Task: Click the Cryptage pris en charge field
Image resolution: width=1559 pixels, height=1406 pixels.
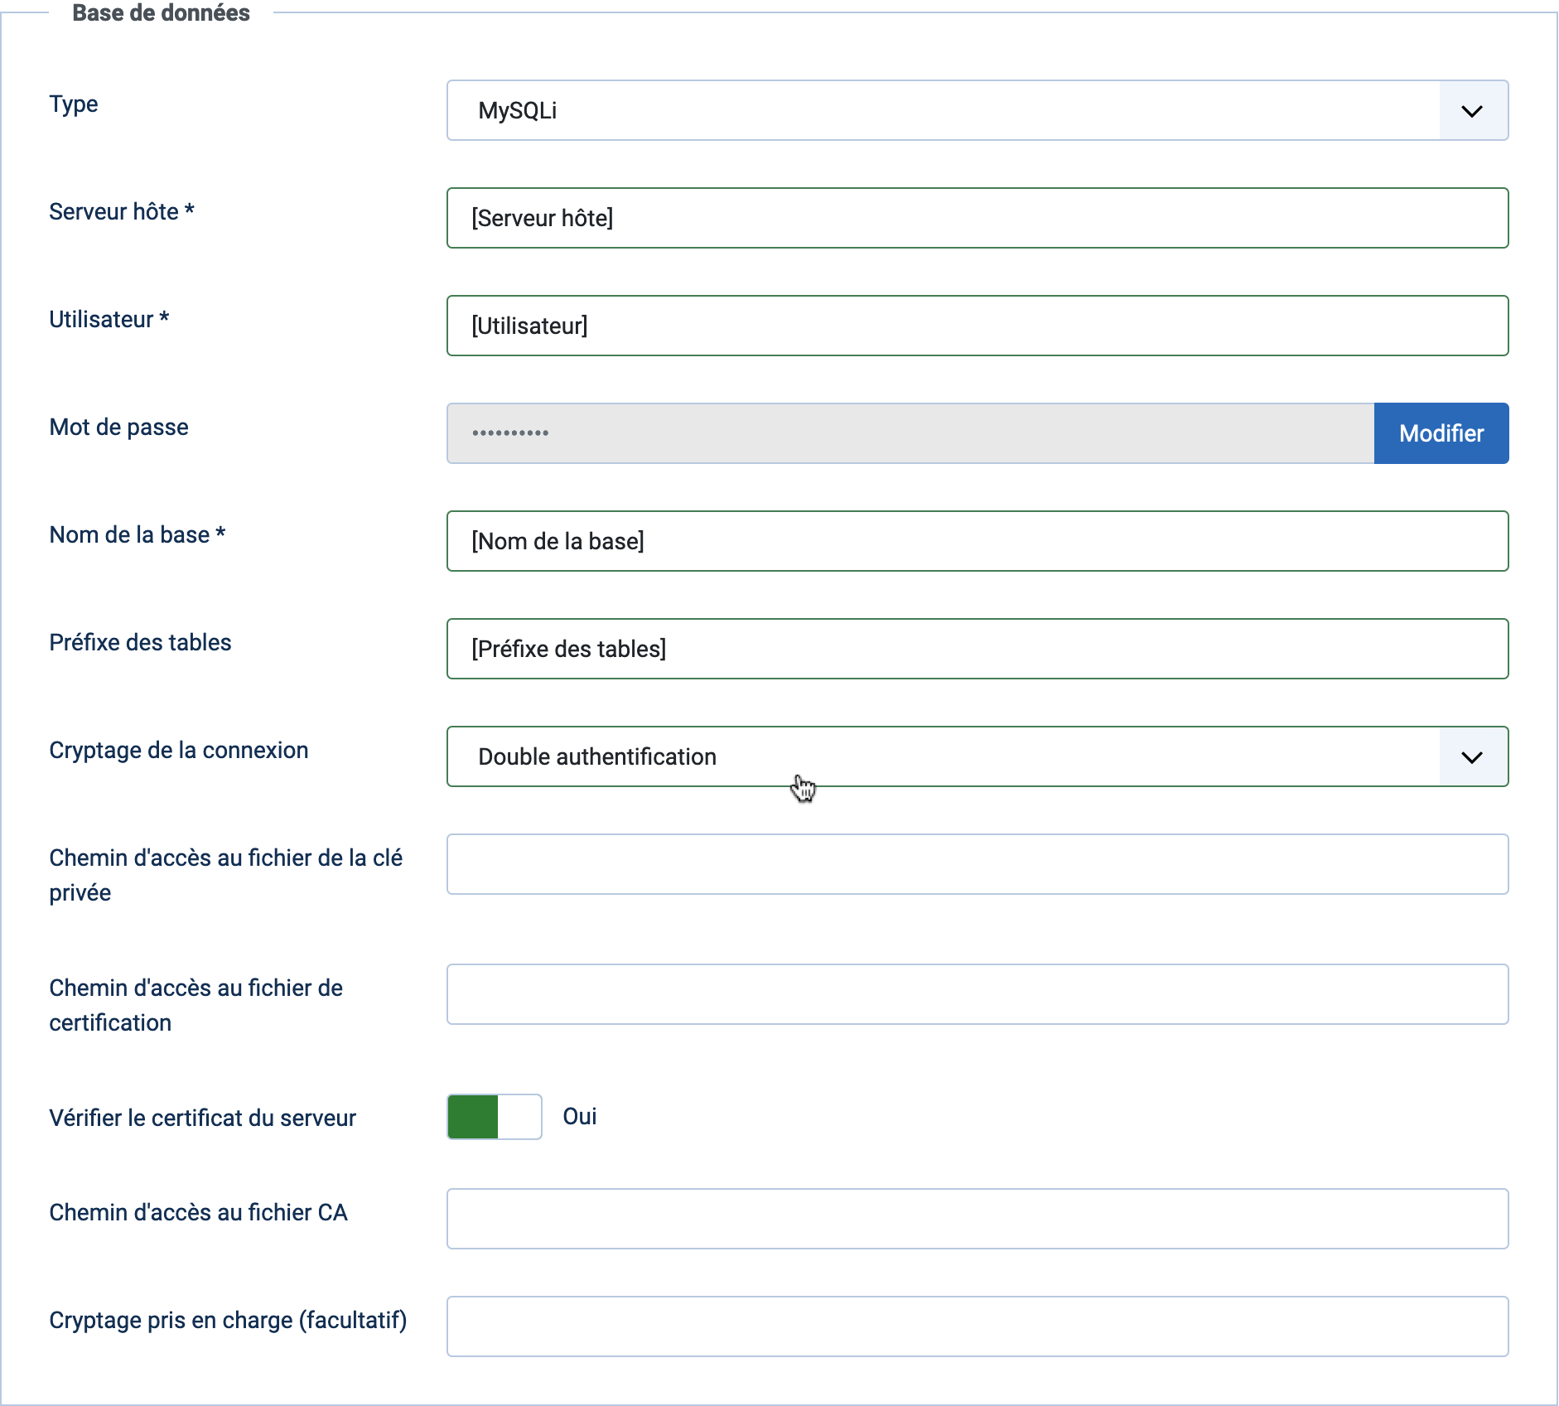Action: pyautogui.click(x=977, y=1326)
